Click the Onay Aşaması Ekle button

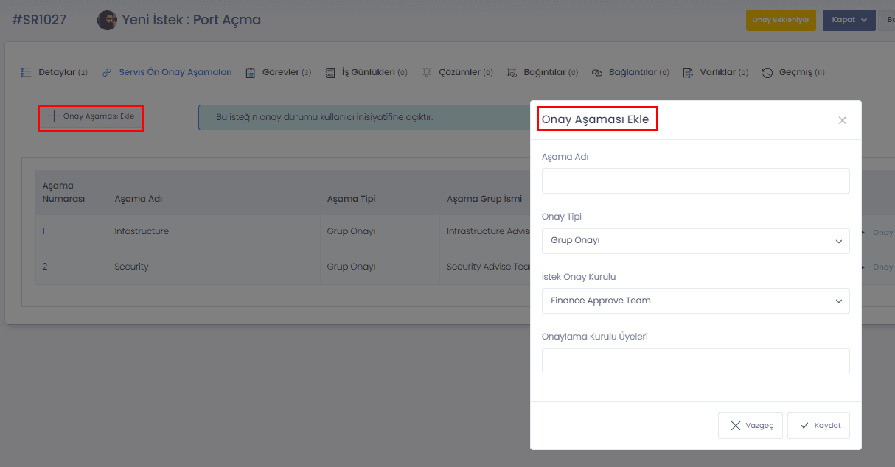tap(91, 116)
